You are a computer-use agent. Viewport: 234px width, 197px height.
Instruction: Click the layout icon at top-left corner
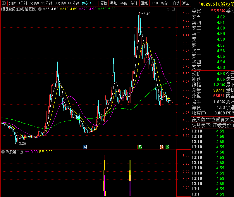(4, 3)
